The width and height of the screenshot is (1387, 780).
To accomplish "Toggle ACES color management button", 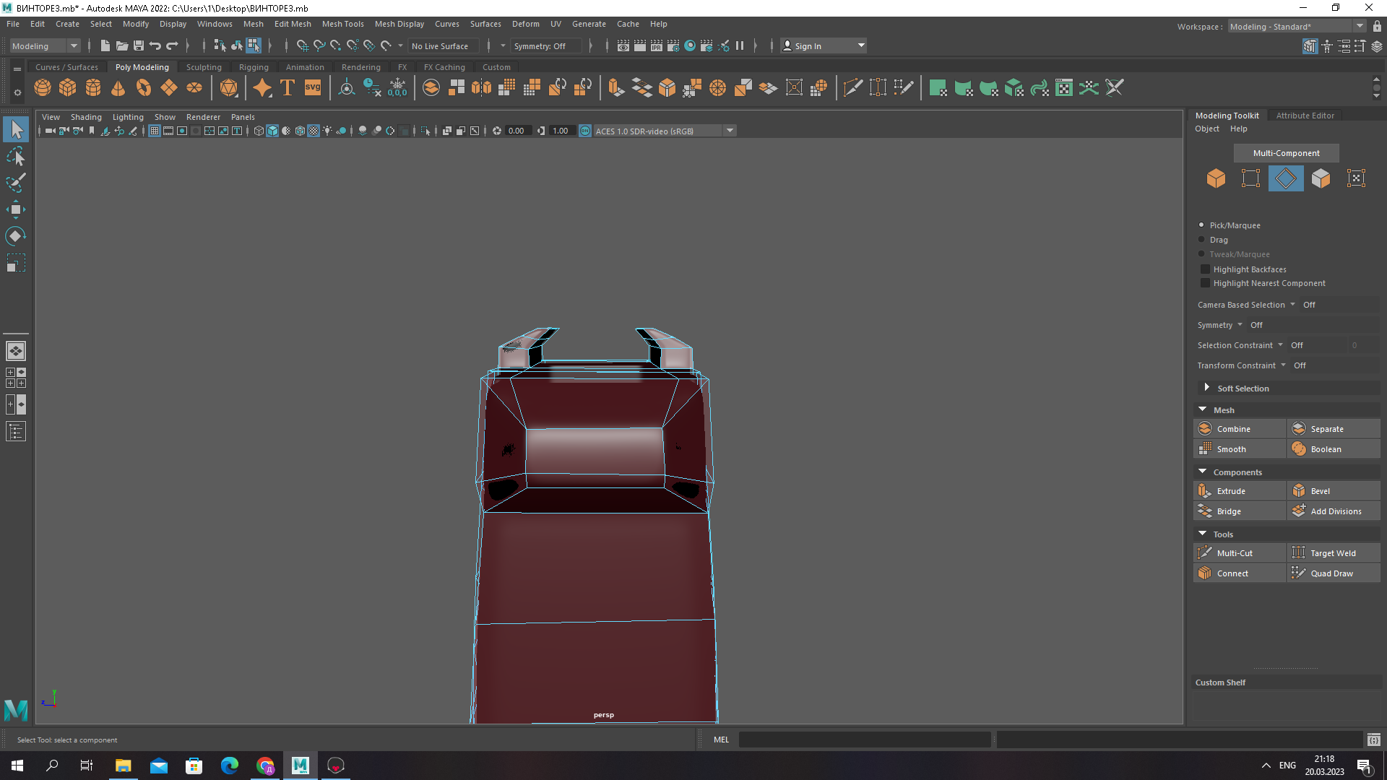I will tap(585, 131).
